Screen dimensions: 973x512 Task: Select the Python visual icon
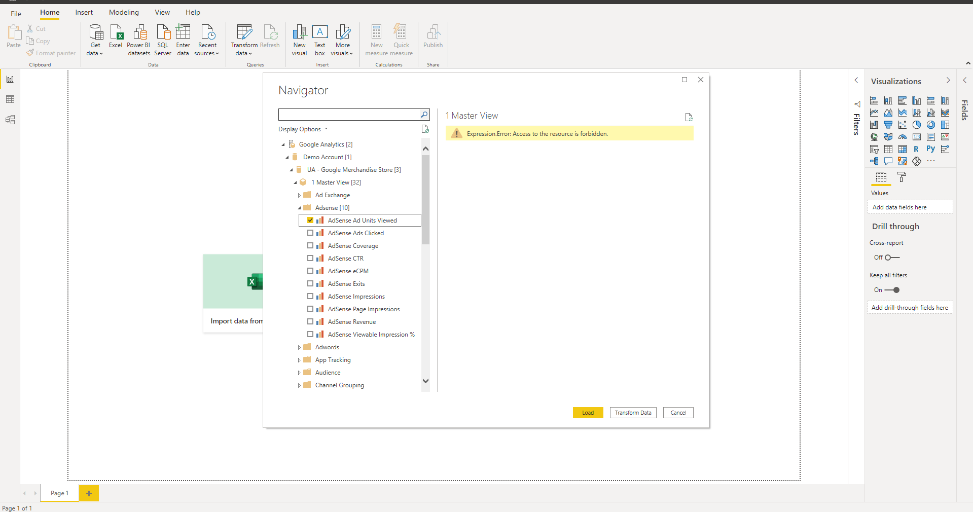[x=930, y=149]
